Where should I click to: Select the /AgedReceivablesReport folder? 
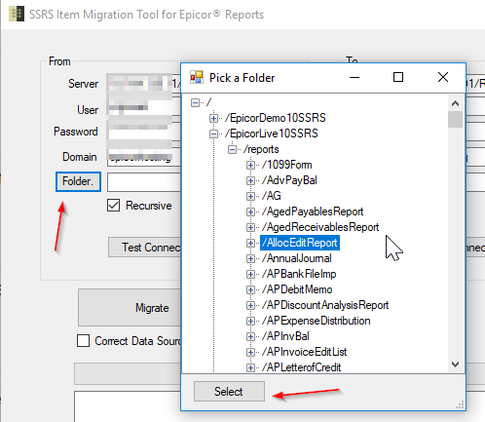320,227
